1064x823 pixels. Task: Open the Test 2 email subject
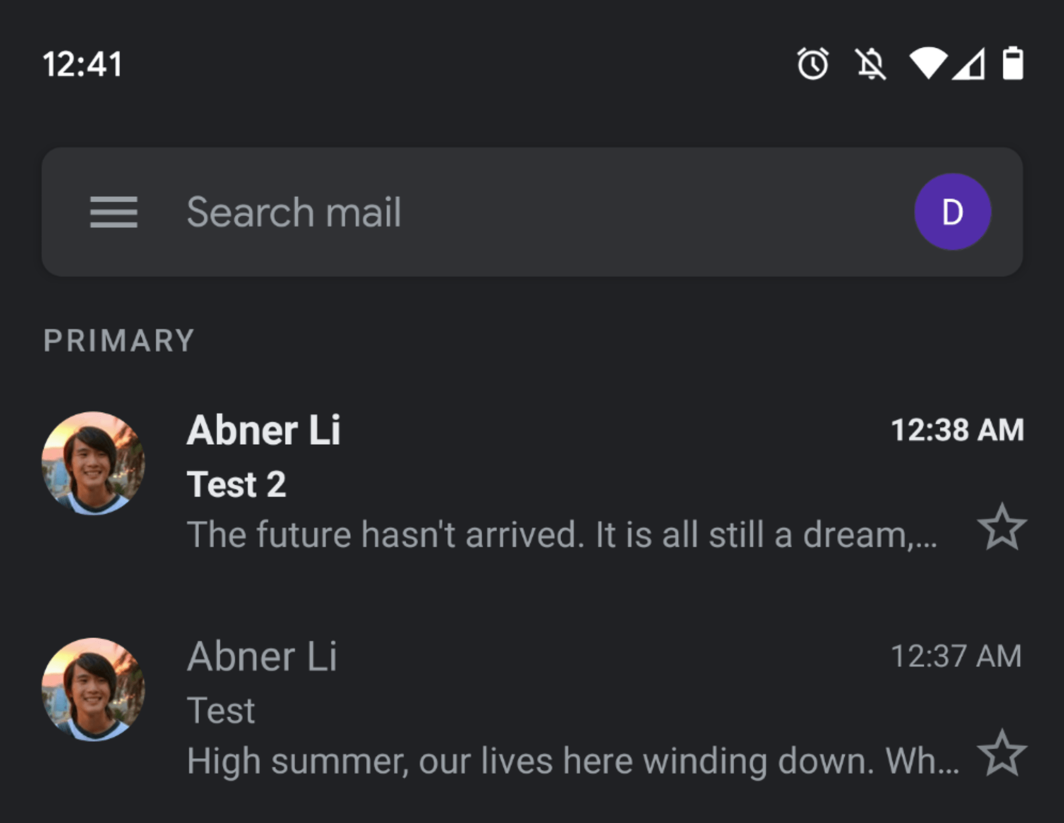click(236, 484)
